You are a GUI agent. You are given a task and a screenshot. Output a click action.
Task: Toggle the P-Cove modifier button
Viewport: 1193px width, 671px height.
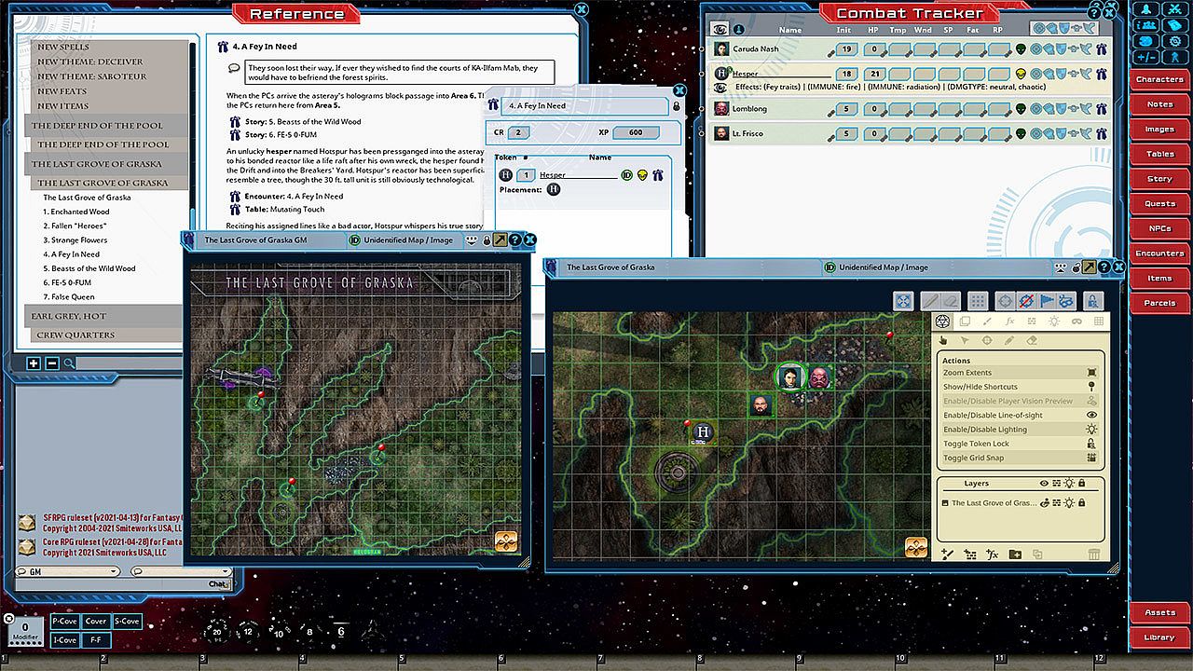coord(65,622)
